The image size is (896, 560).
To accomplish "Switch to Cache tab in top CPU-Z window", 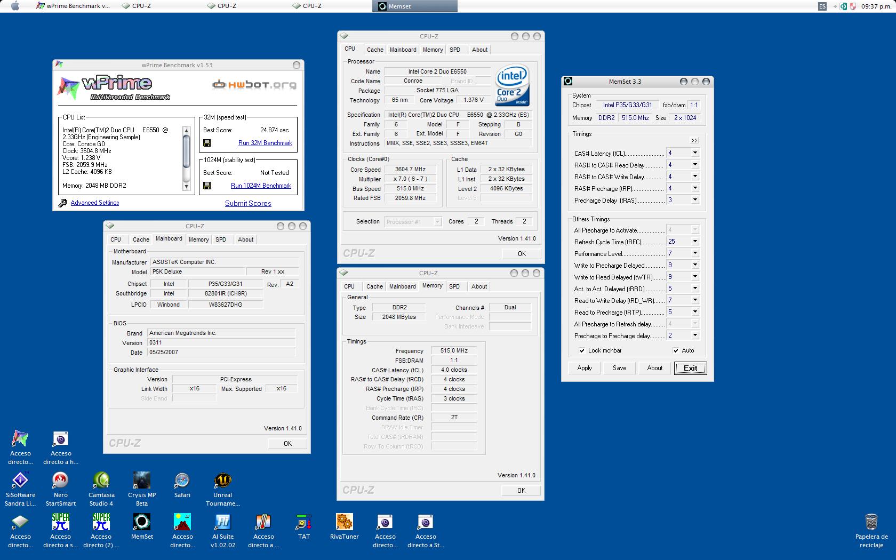I will click(375, 50).
